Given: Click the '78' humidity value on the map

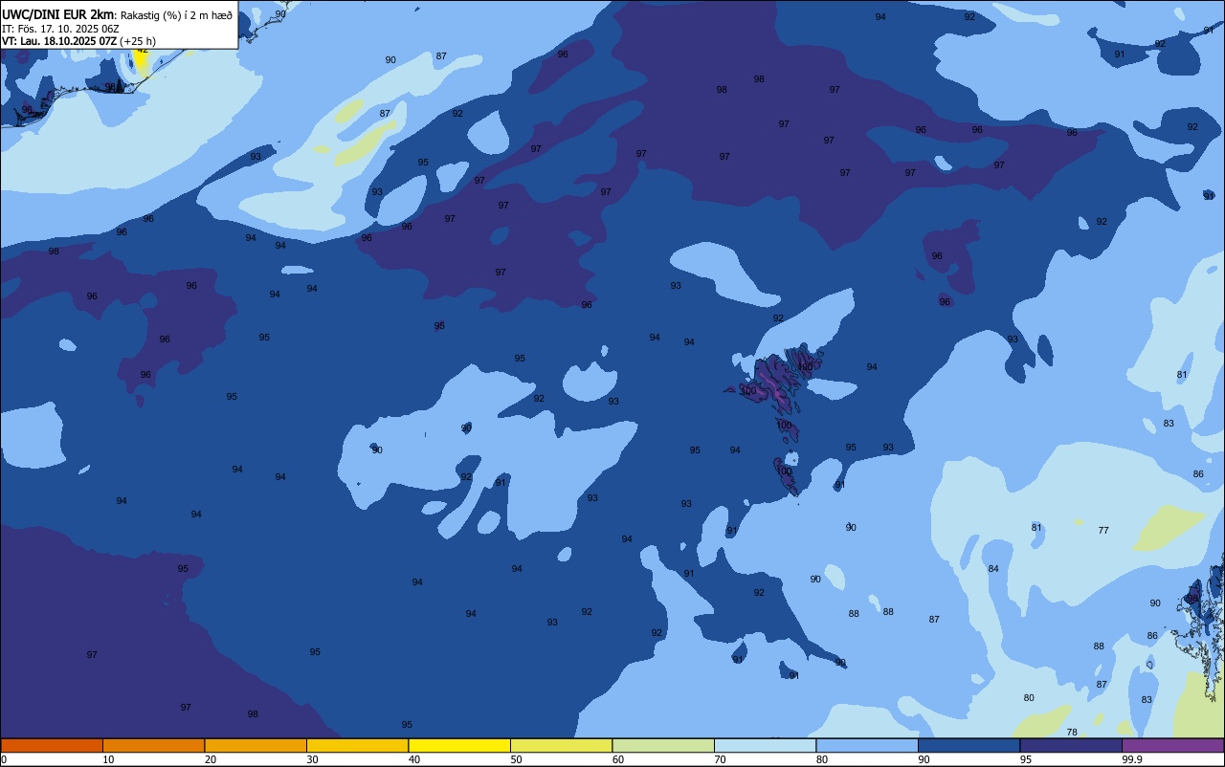Looking at the screenshot, I should [1072, 732].
